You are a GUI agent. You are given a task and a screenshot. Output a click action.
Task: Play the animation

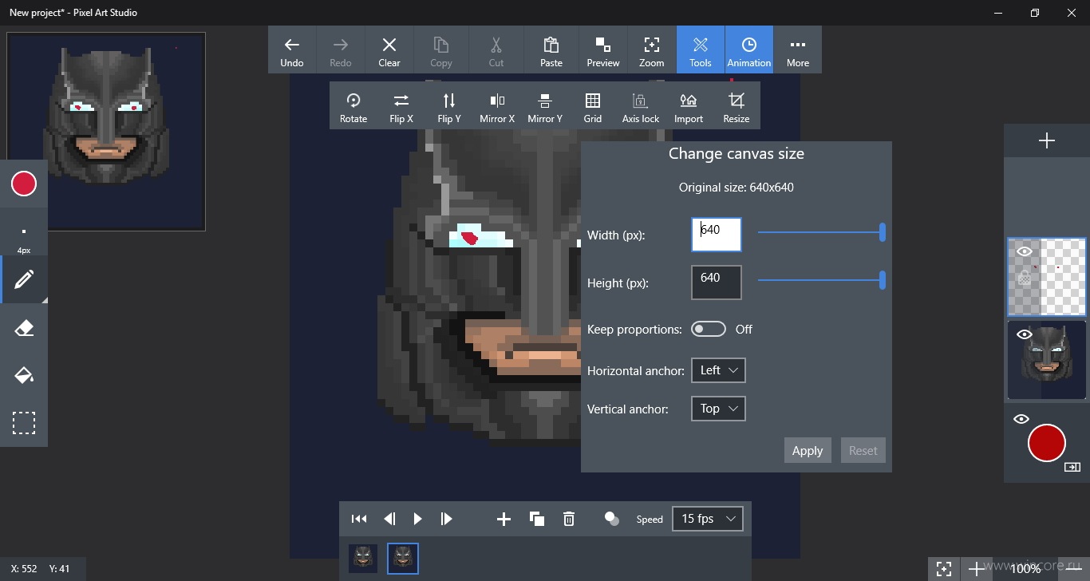(x=417, y=519)
